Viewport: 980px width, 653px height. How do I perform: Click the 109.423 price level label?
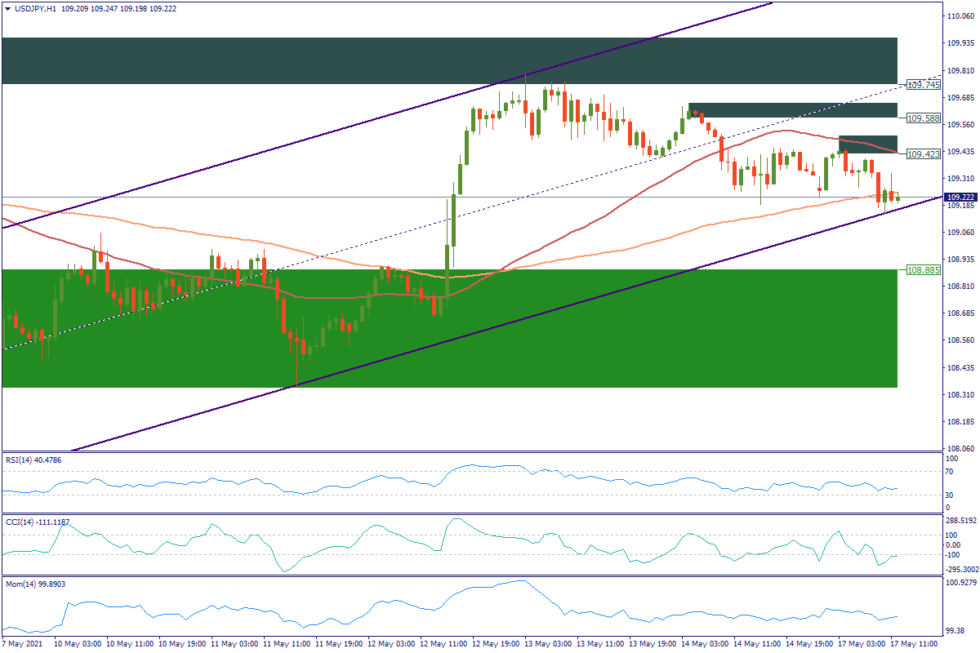pyautogui.click(x=924, y=153)
